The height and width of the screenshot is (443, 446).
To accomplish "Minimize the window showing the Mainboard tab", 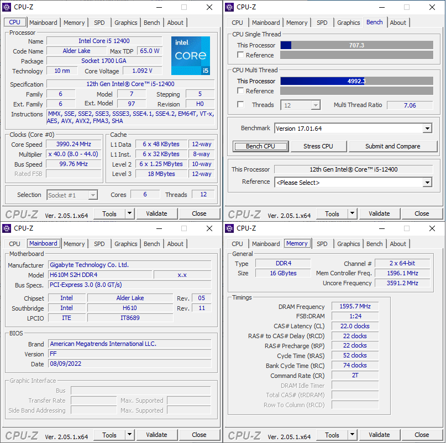I will click(158, 228).
